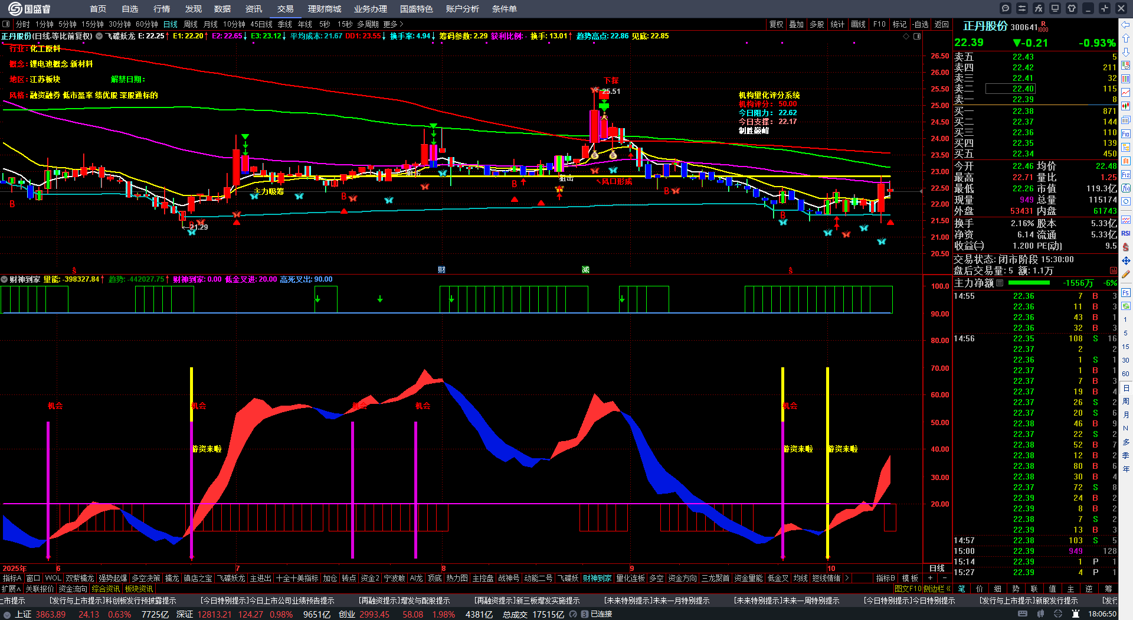Viewport: 1133px width, 620px height.
Task: Click the list icon beside 主力净额
Action: (1000, 283)
